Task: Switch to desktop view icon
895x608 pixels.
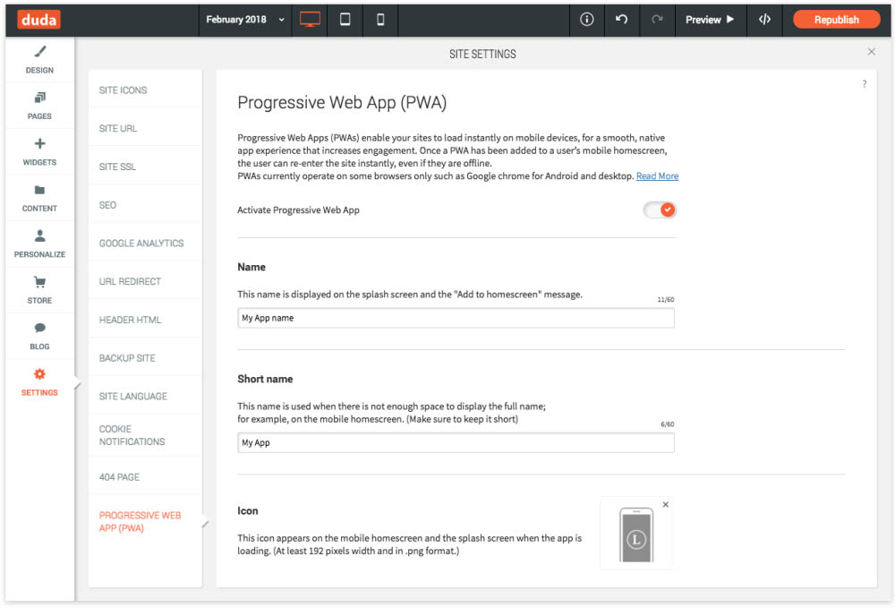Action: [x=310, y=20]
